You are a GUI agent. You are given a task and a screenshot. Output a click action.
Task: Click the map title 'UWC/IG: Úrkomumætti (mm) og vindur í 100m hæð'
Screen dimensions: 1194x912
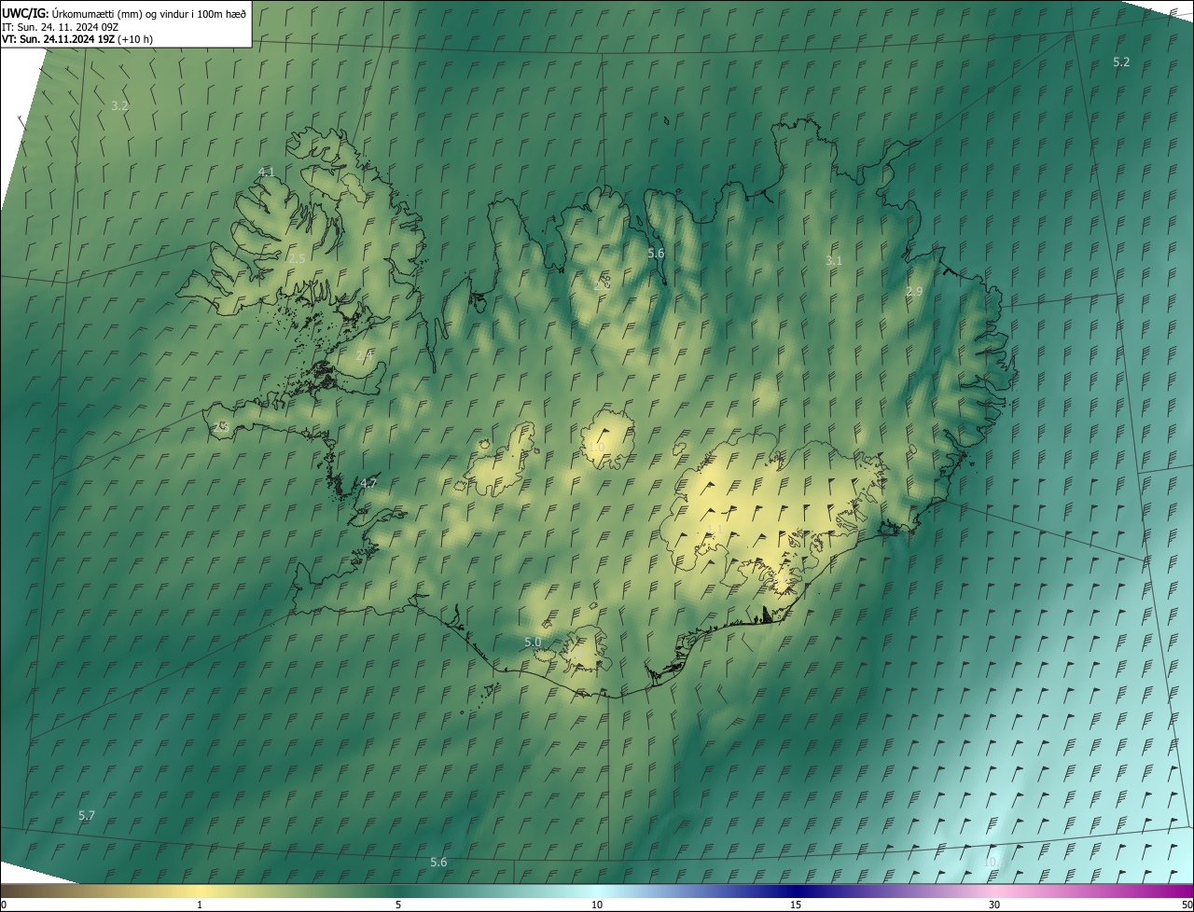click(124, 12)
